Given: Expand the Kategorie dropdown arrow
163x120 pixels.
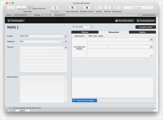Looking at the screenshot, I should [61, 41].
